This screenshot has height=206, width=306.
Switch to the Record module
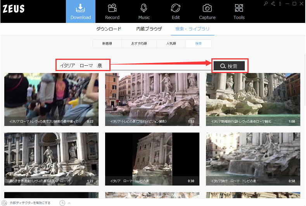pyautogui.click(x=112, y=12)
